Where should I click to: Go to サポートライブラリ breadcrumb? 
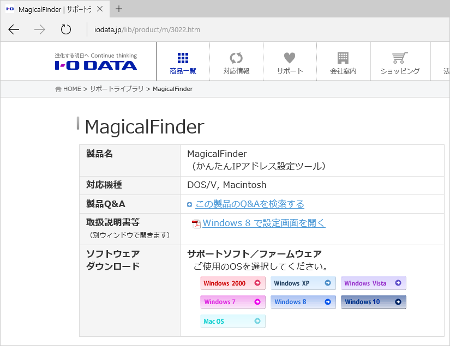(x=117, y=89)
